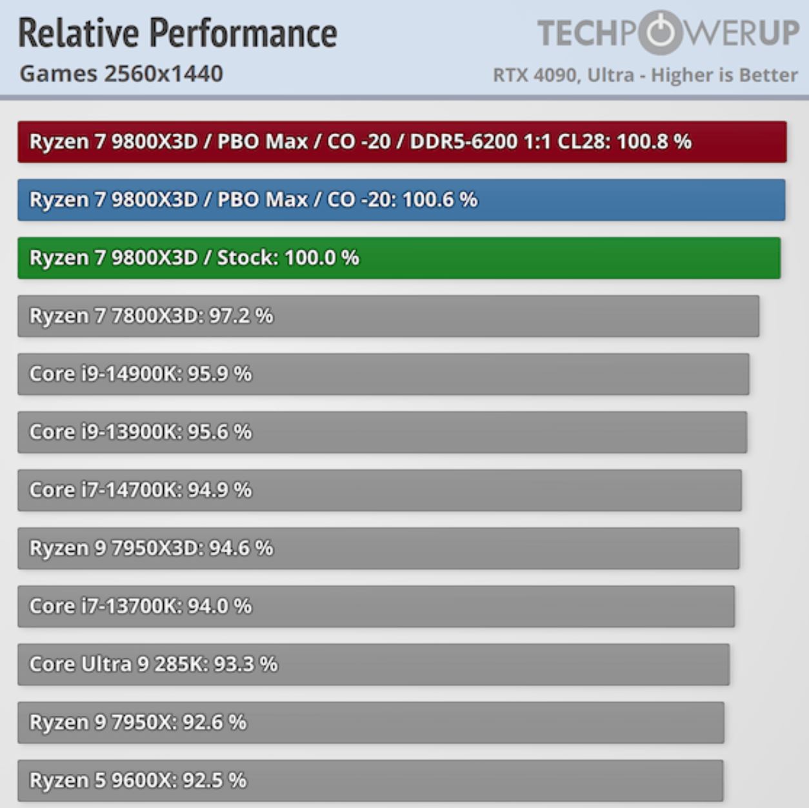Click the Relative Performance chart title
Image resolution: width=809 pixels, height=808 pixels.
pyautogui.click(x=177, y=34)
